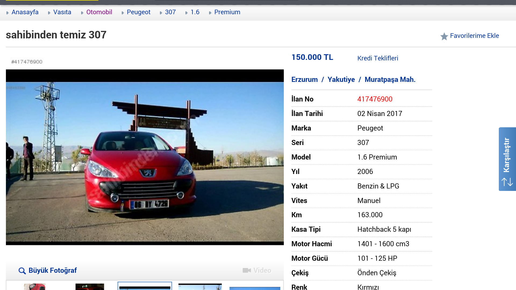
Task: Click the '#417476900' label above photo
Action: 27,62
